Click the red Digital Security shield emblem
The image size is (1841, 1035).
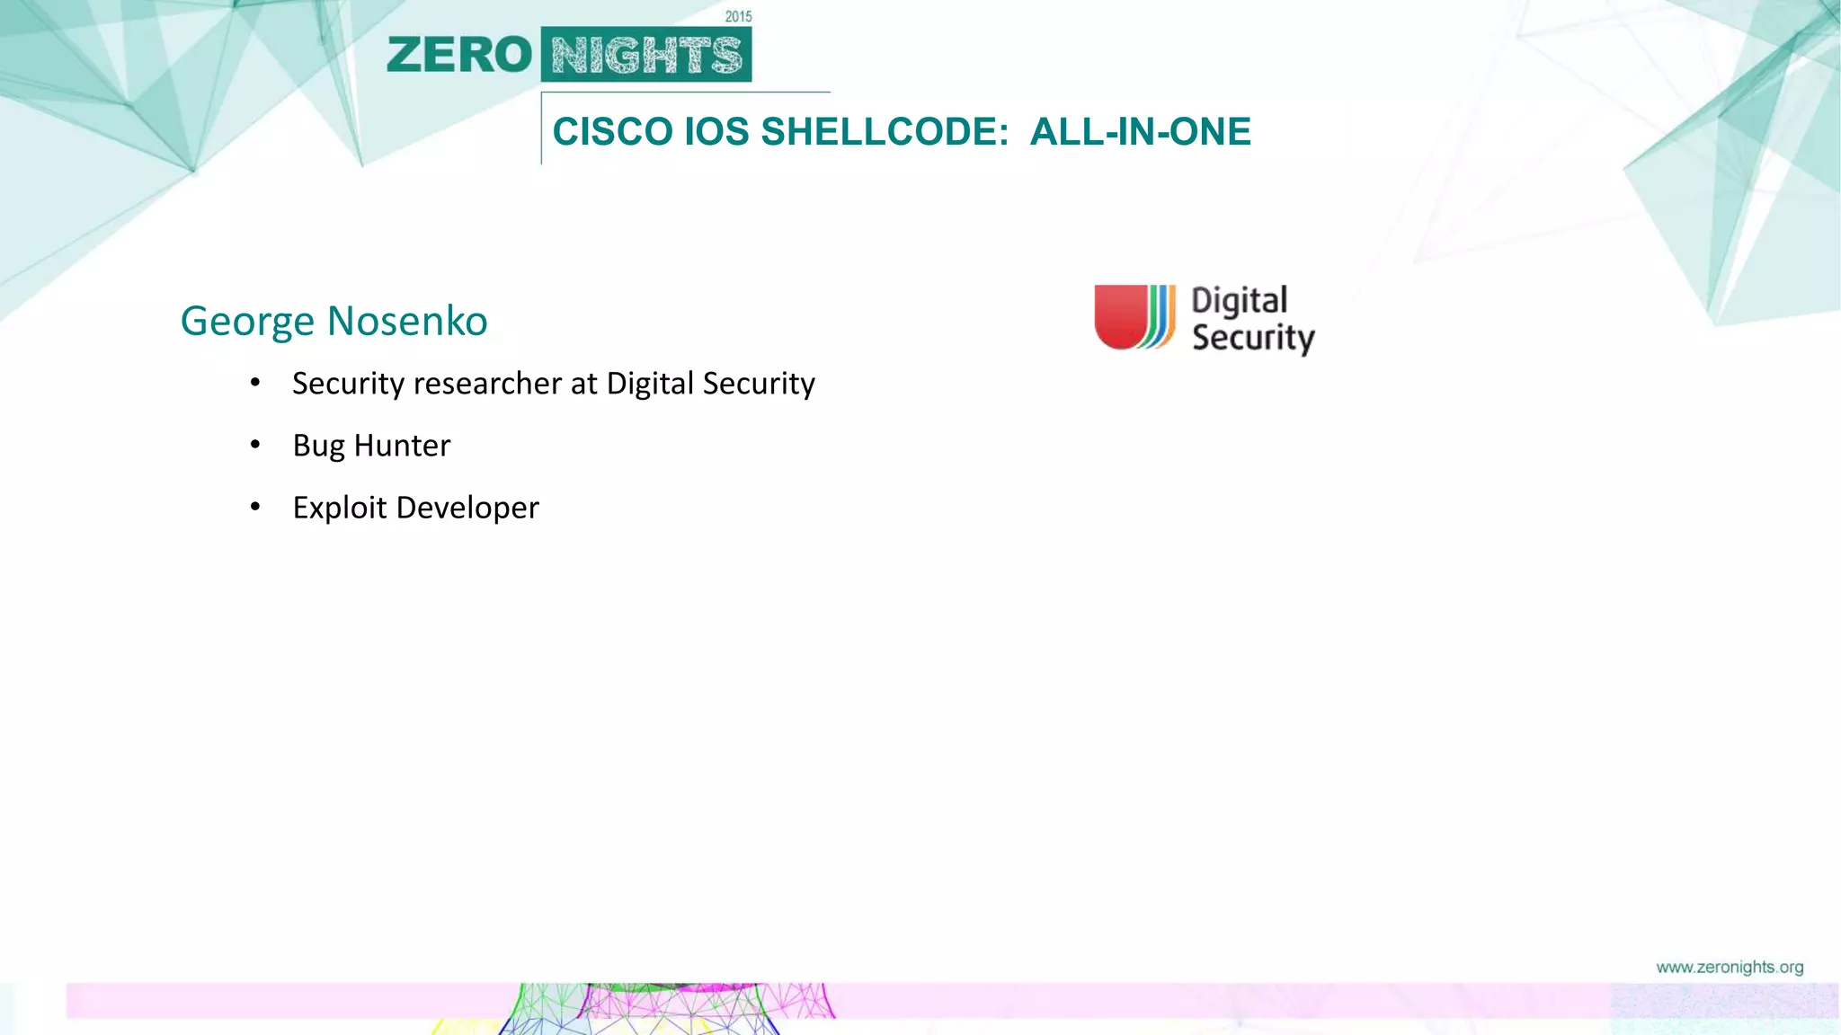tap(1121, 316)
